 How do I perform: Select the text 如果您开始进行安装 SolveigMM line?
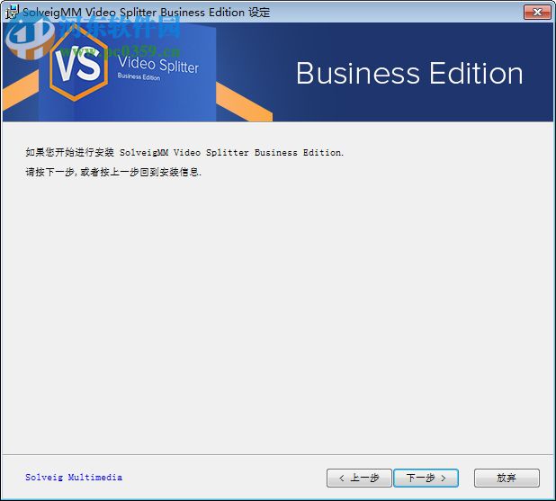tap(184, 153)
